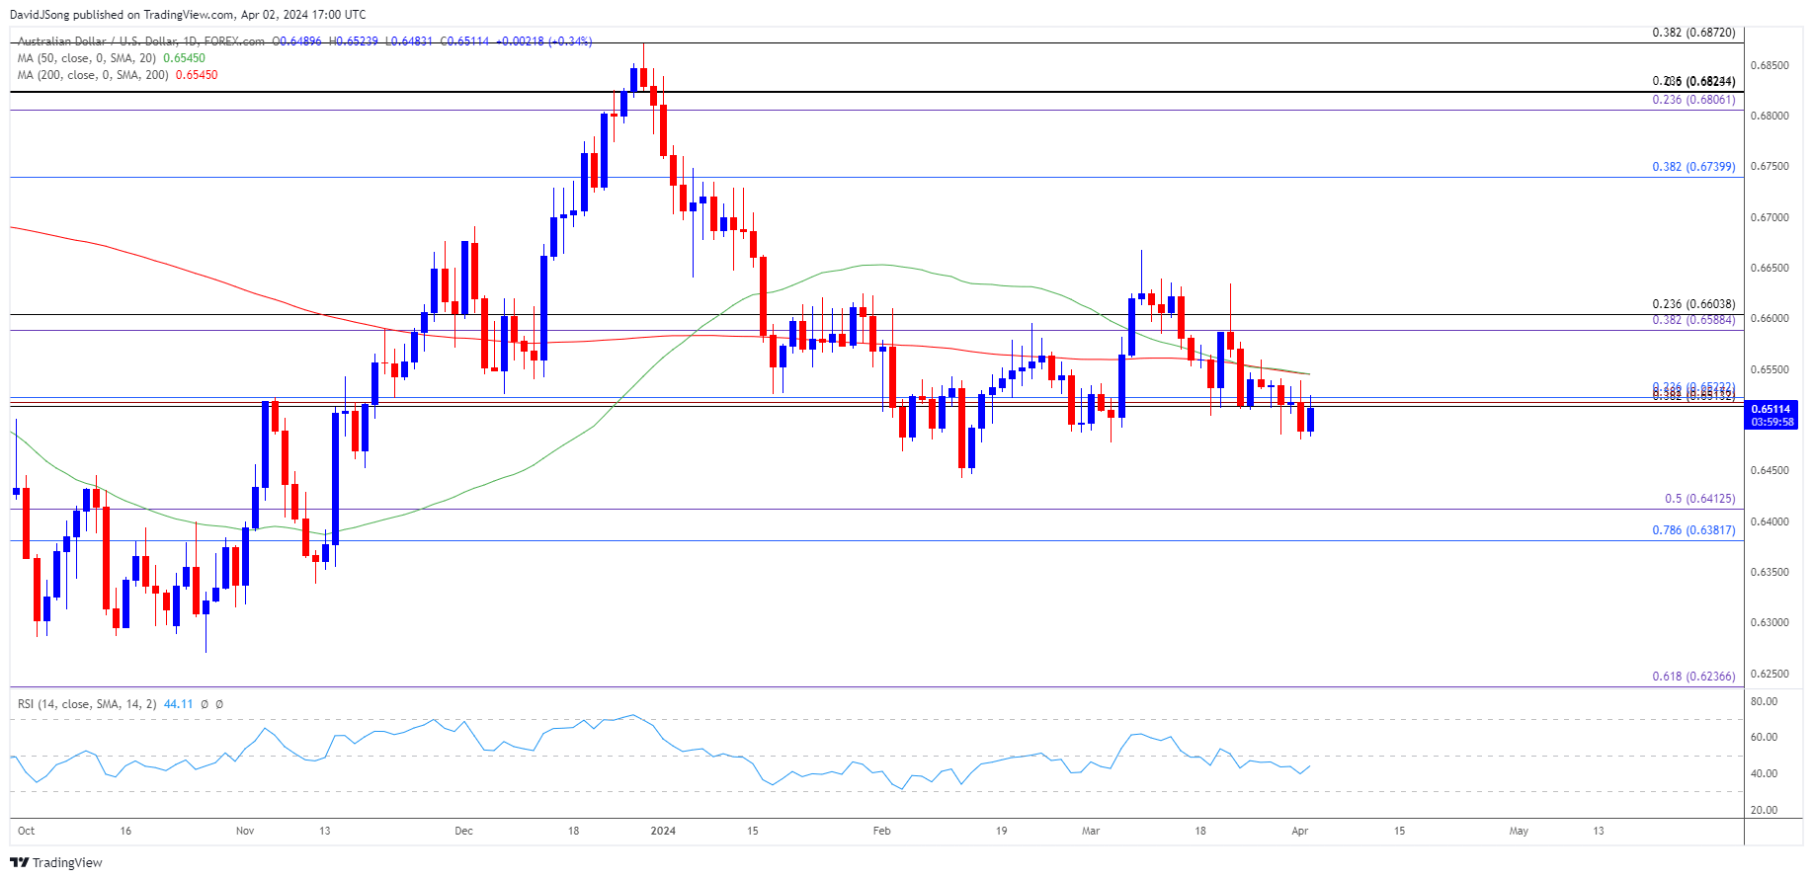Select the 0.786 (0.63817) Fibonacci label
Screen dimensions: 1813x880
[1693, 530]
